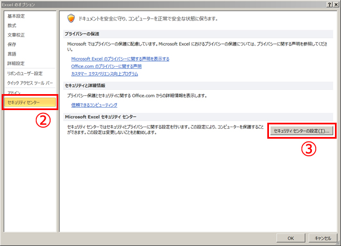The width and height of the screenshot is (341, 246).
Task: Open カスタマー エクスペリエンス向上プログラム link
Action: (105, 74)
